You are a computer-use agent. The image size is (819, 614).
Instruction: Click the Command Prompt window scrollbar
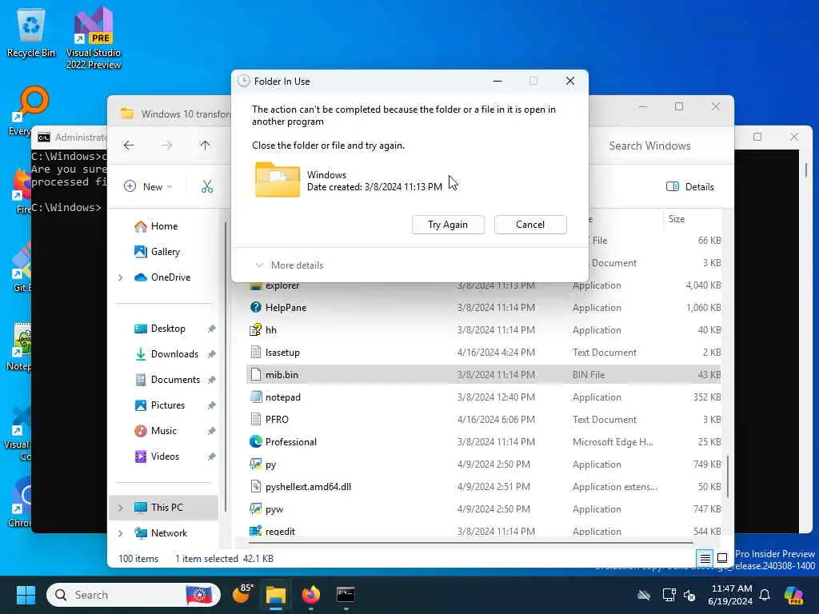(x=805, y=170)
